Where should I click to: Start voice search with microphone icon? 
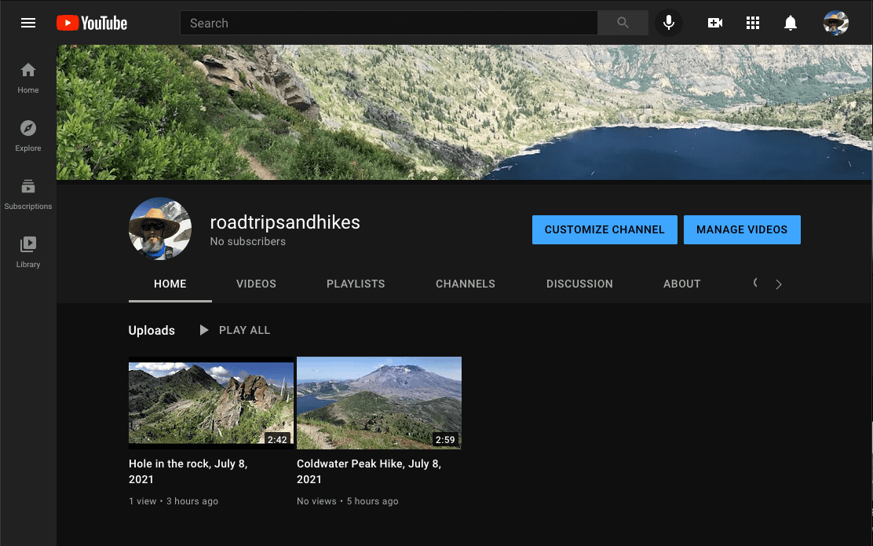click(669, 23)
